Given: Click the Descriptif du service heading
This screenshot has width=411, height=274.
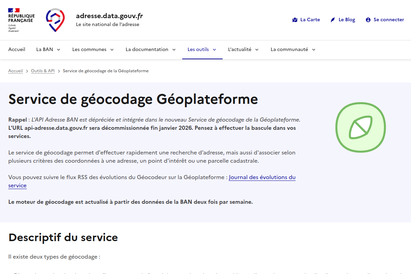Looking at the screenshot, I should (63, 237).
